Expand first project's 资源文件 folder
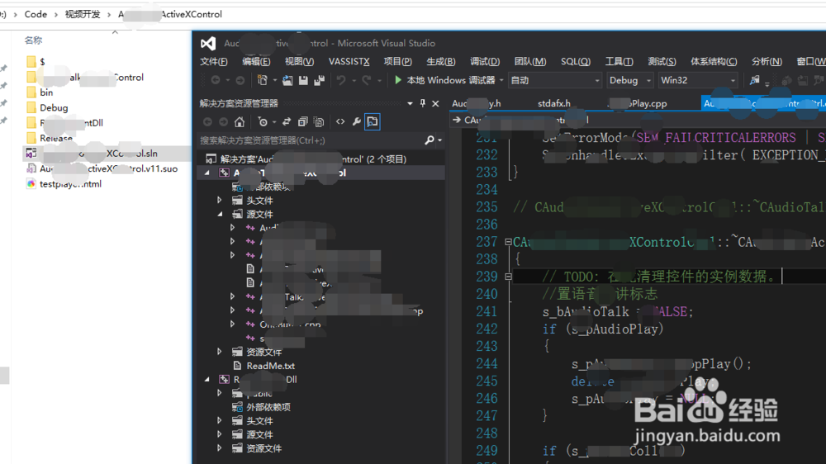This screenshot has width=826, height=464. pyautogui.click(x=220, y=351)
